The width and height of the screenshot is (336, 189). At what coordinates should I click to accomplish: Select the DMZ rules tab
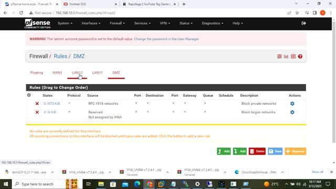point(116,72)
